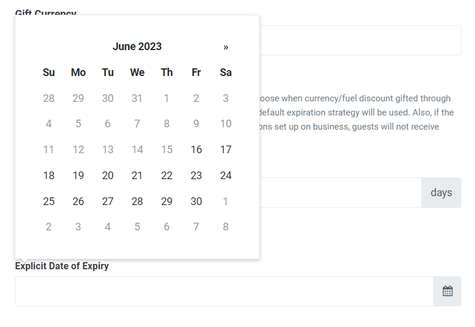Viewport: 475px width, 327px height.
Task: Click inside Explicit Date of Expiry field
Action: (x=224, y=291)
